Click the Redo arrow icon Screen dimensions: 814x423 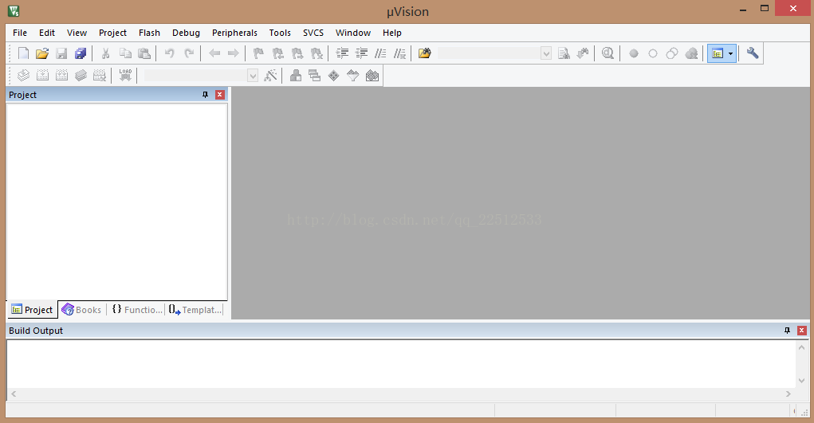point(189,53)
